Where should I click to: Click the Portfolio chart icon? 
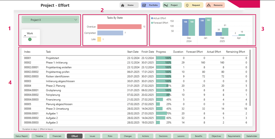coord(144,5)
